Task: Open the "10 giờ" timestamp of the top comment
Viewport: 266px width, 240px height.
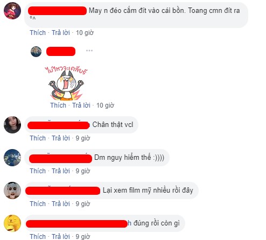Action: tap(85, 33)
